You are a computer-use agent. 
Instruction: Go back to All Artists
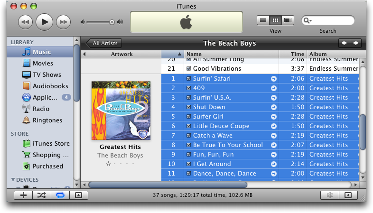click(104, 43)
